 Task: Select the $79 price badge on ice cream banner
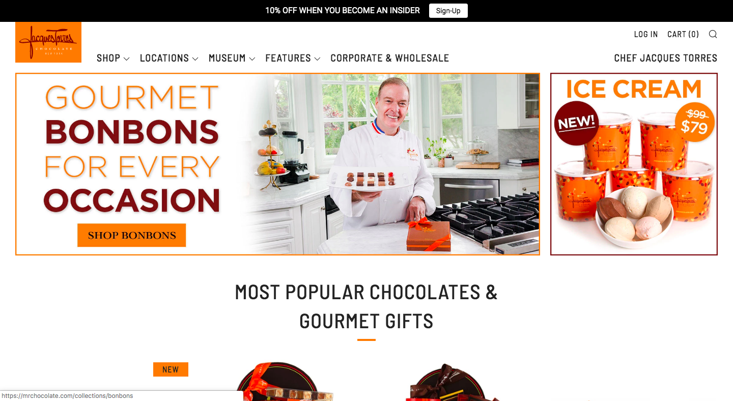click(695, 122)
